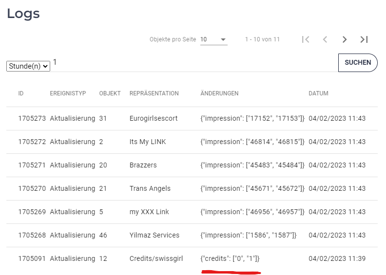Click the Yilmaz Services cell
The height and width of the screenshot is (275, 386).
coord(154,235)
